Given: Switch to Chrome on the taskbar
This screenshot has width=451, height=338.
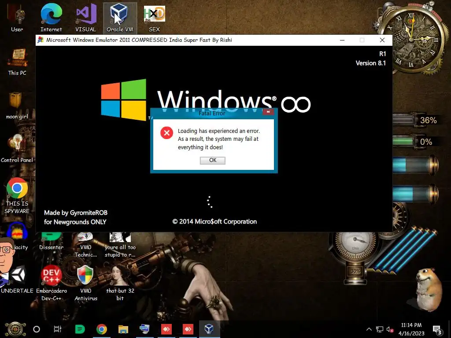Looking at the screenshot, I should [102, 329].
